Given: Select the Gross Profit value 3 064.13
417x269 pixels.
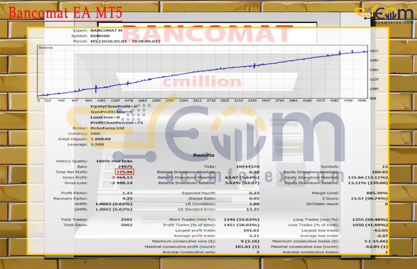Looking at the screenshot, I should (x=123, y=178).
